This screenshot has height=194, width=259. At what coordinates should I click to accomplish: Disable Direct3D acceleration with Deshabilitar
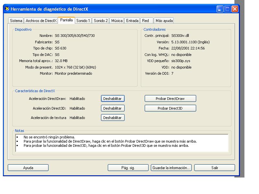113,108
